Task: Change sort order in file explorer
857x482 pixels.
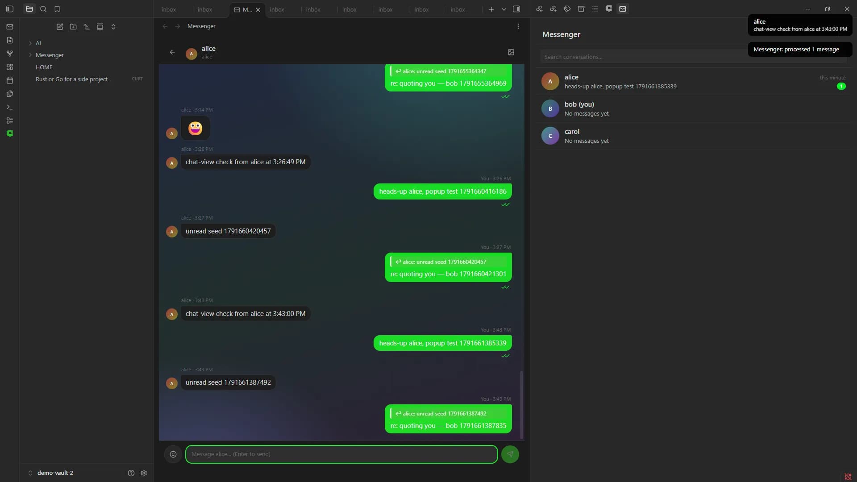Action: click(87, 27)
